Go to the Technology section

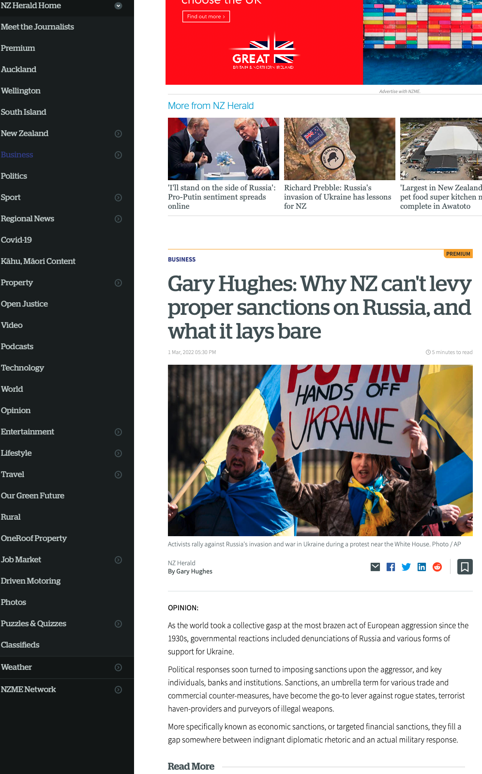coord(22,368)
